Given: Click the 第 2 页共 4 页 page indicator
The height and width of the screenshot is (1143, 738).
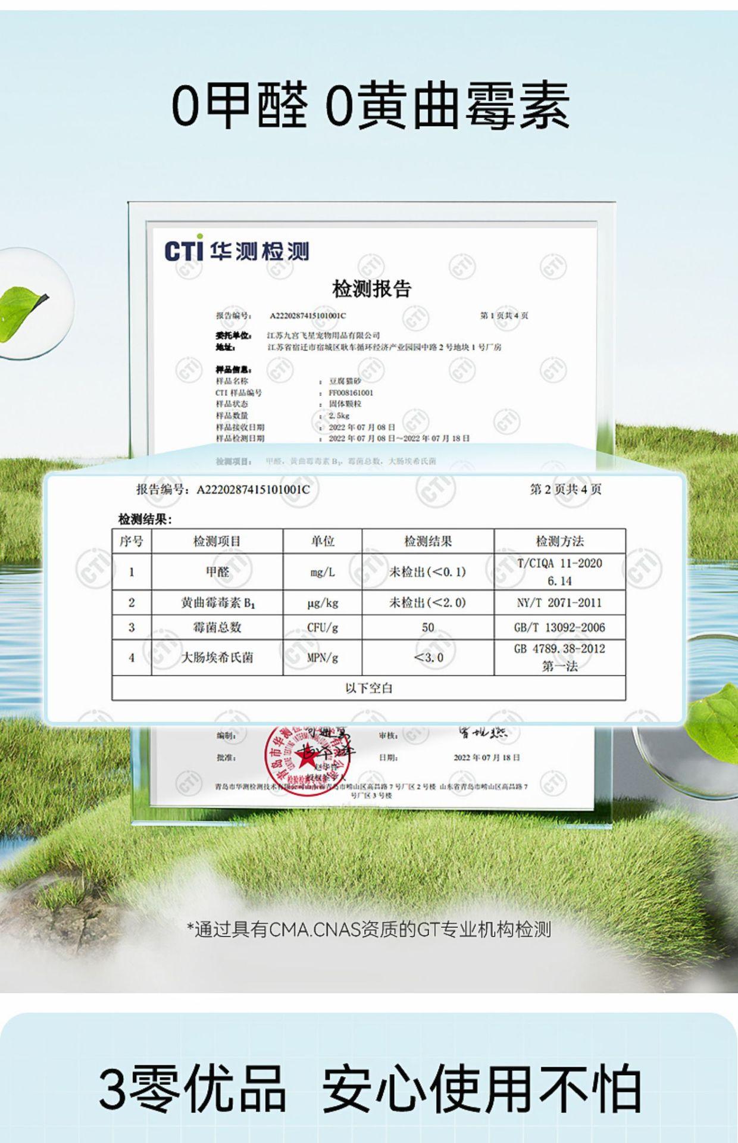Looking at the screenshot, I should click(566, 489).
